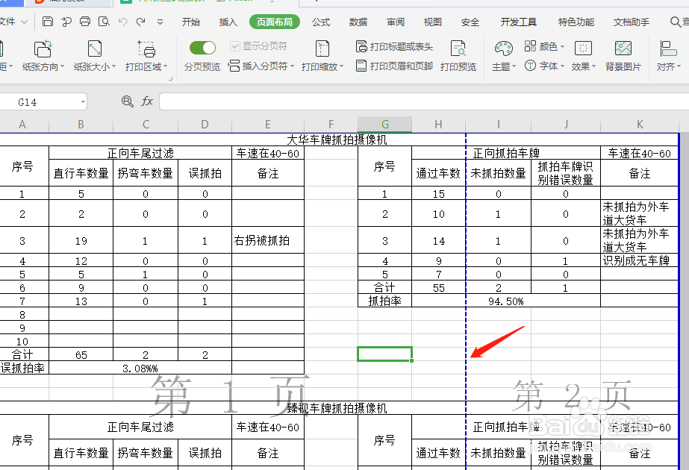Click the search magnifier icon in ribbon
The height and width of the screenshot is (470, 689).
pyautogui.click(x=676, y=22)
